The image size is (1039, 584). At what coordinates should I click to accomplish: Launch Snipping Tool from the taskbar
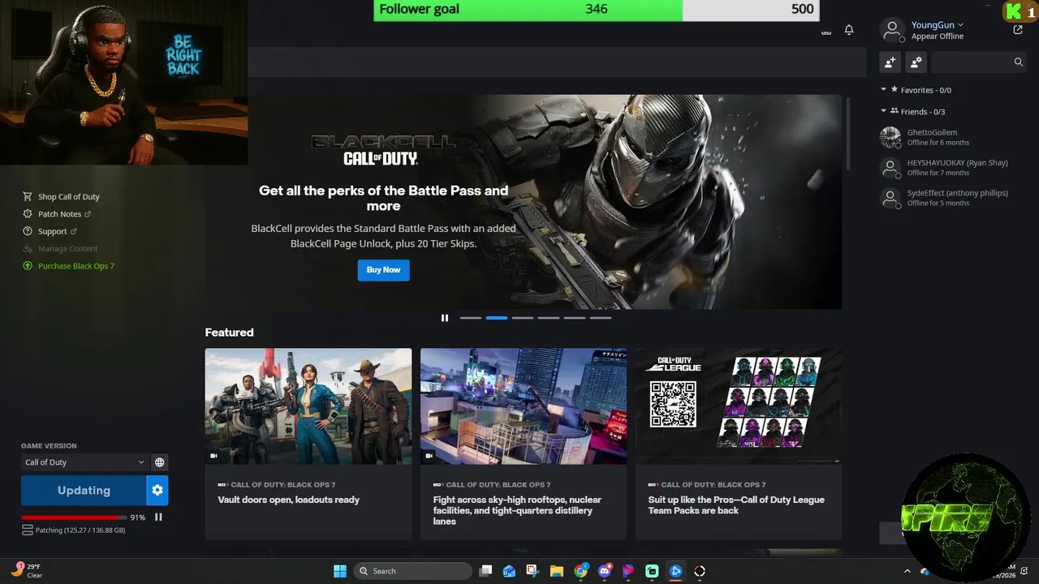click(532, 571)
